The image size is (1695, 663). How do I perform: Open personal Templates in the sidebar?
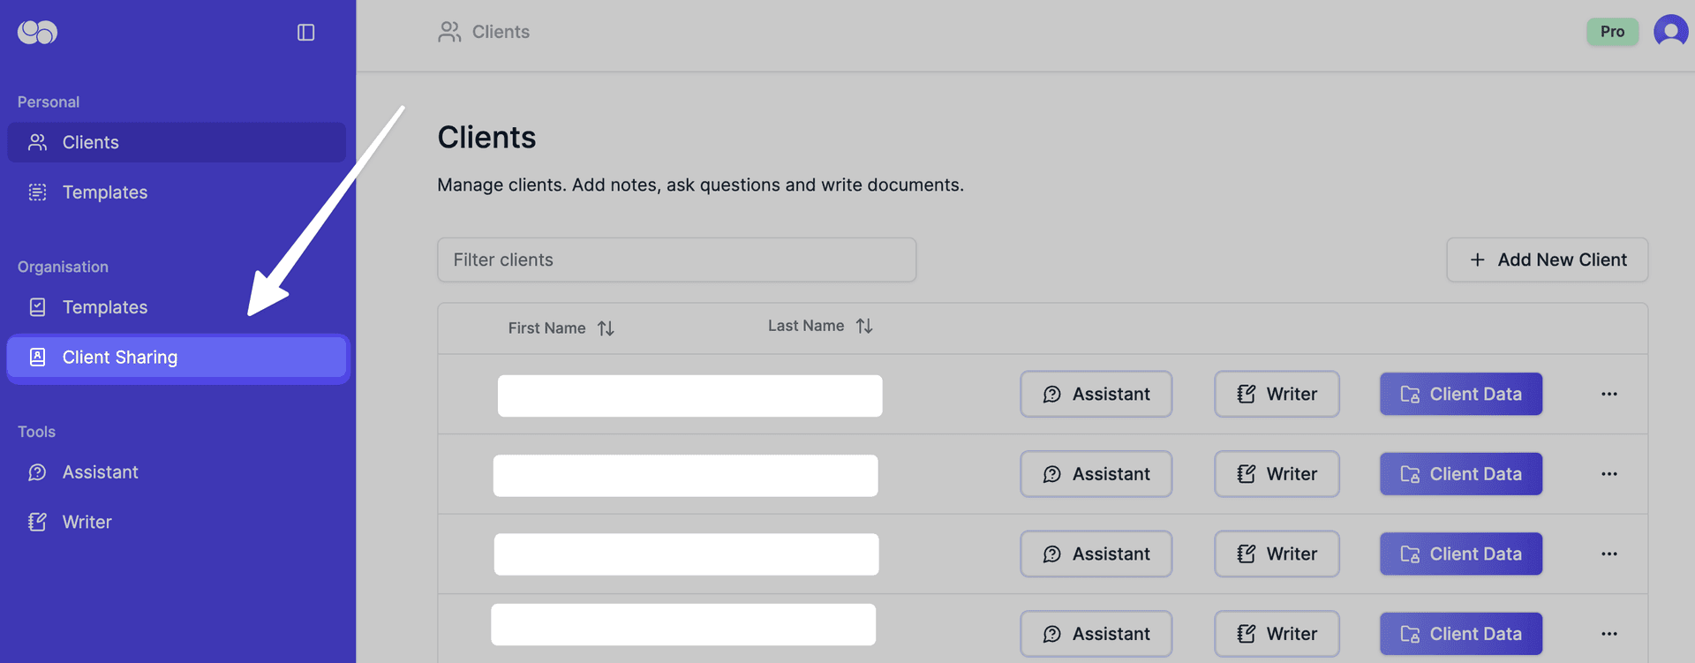click(x=104, y=192)
